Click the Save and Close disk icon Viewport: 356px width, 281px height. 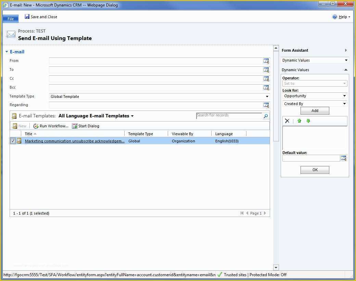[x=27, y=16]
